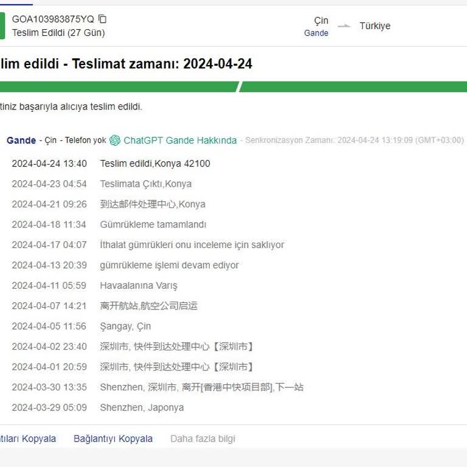The height and width of the screenshot is (467, 467).
Task: Click the 2024-04-18 11:34 timestamp
Action: pyautogui.click(x=49, y=224)
